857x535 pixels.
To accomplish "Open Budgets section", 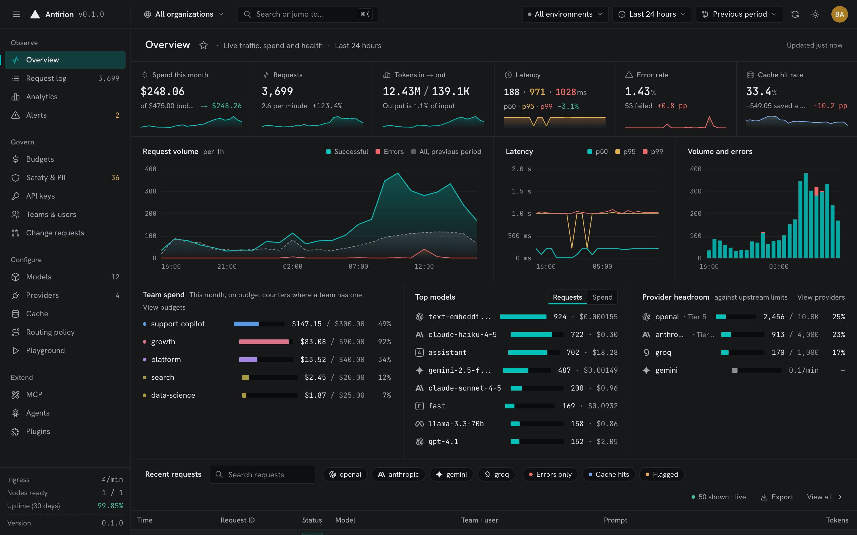I will 65,159.
